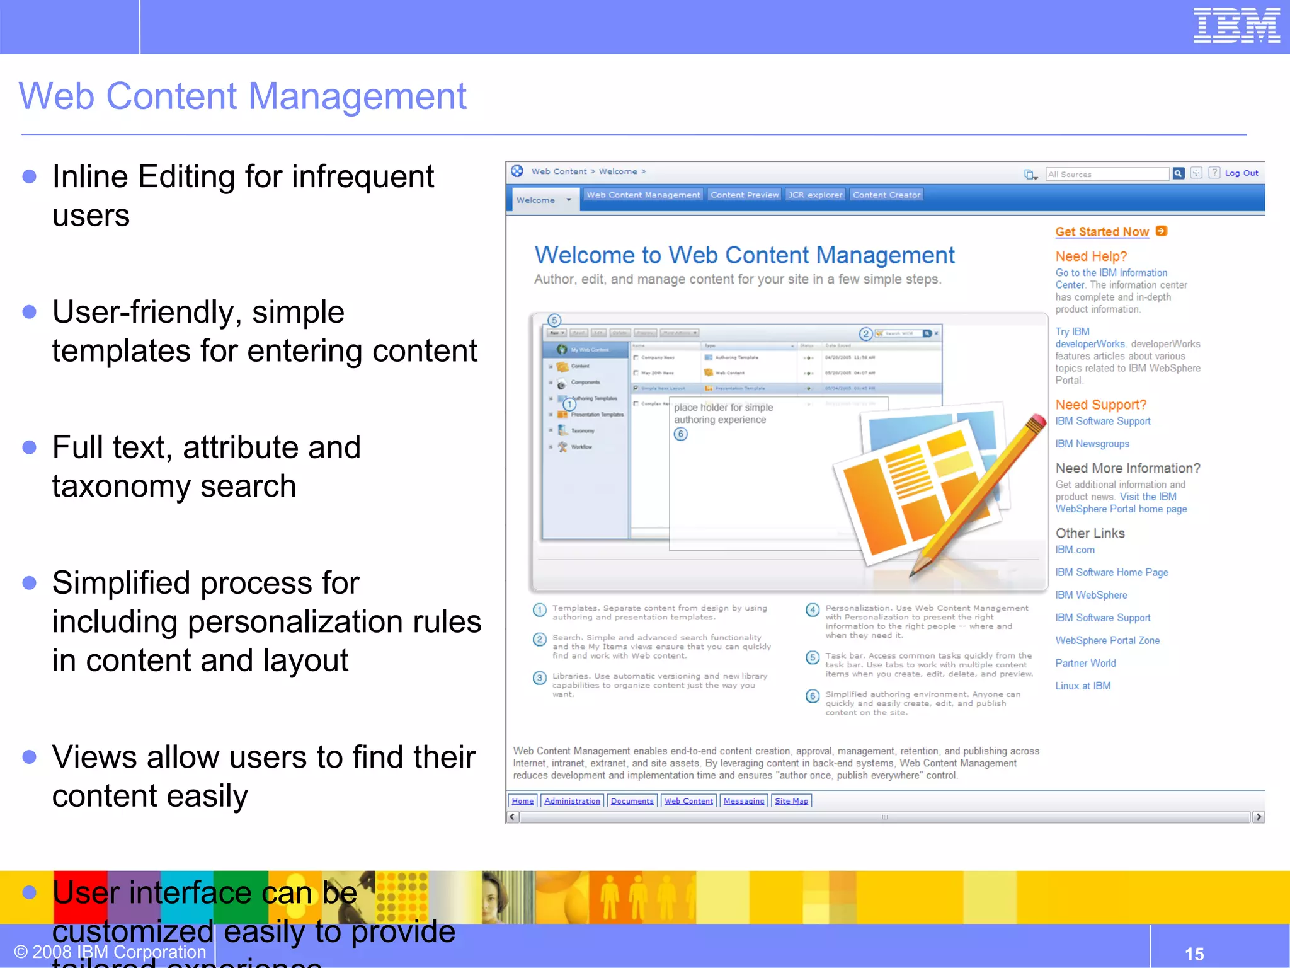
Task: Go to Home in footer navigation
Action: pos(522,801)
